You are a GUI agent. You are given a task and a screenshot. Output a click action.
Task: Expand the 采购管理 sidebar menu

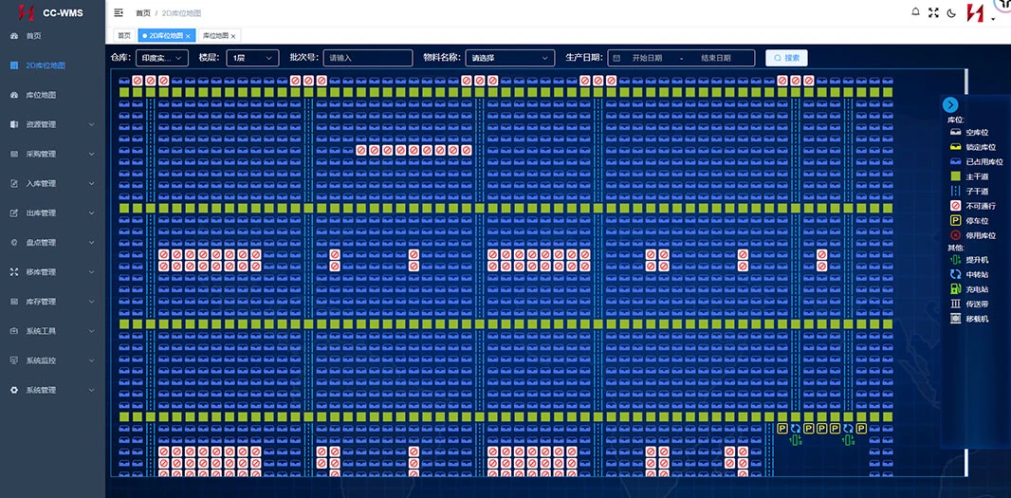point(52,155)
